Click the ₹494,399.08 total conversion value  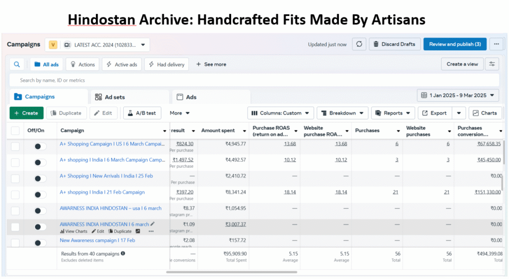point(490,254)
